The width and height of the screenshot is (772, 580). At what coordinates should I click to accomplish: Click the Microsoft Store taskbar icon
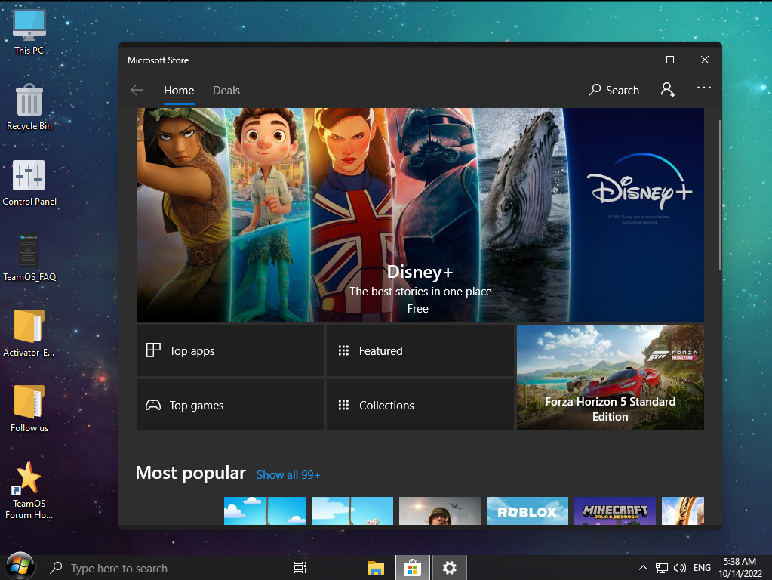pyautogui.click(x=413, y=568)
